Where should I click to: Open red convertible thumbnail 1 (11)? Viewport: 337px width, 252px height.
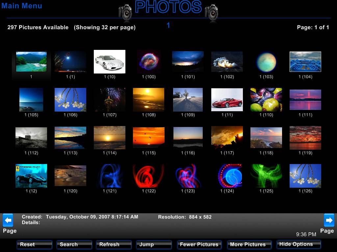[x=227, y=100]
